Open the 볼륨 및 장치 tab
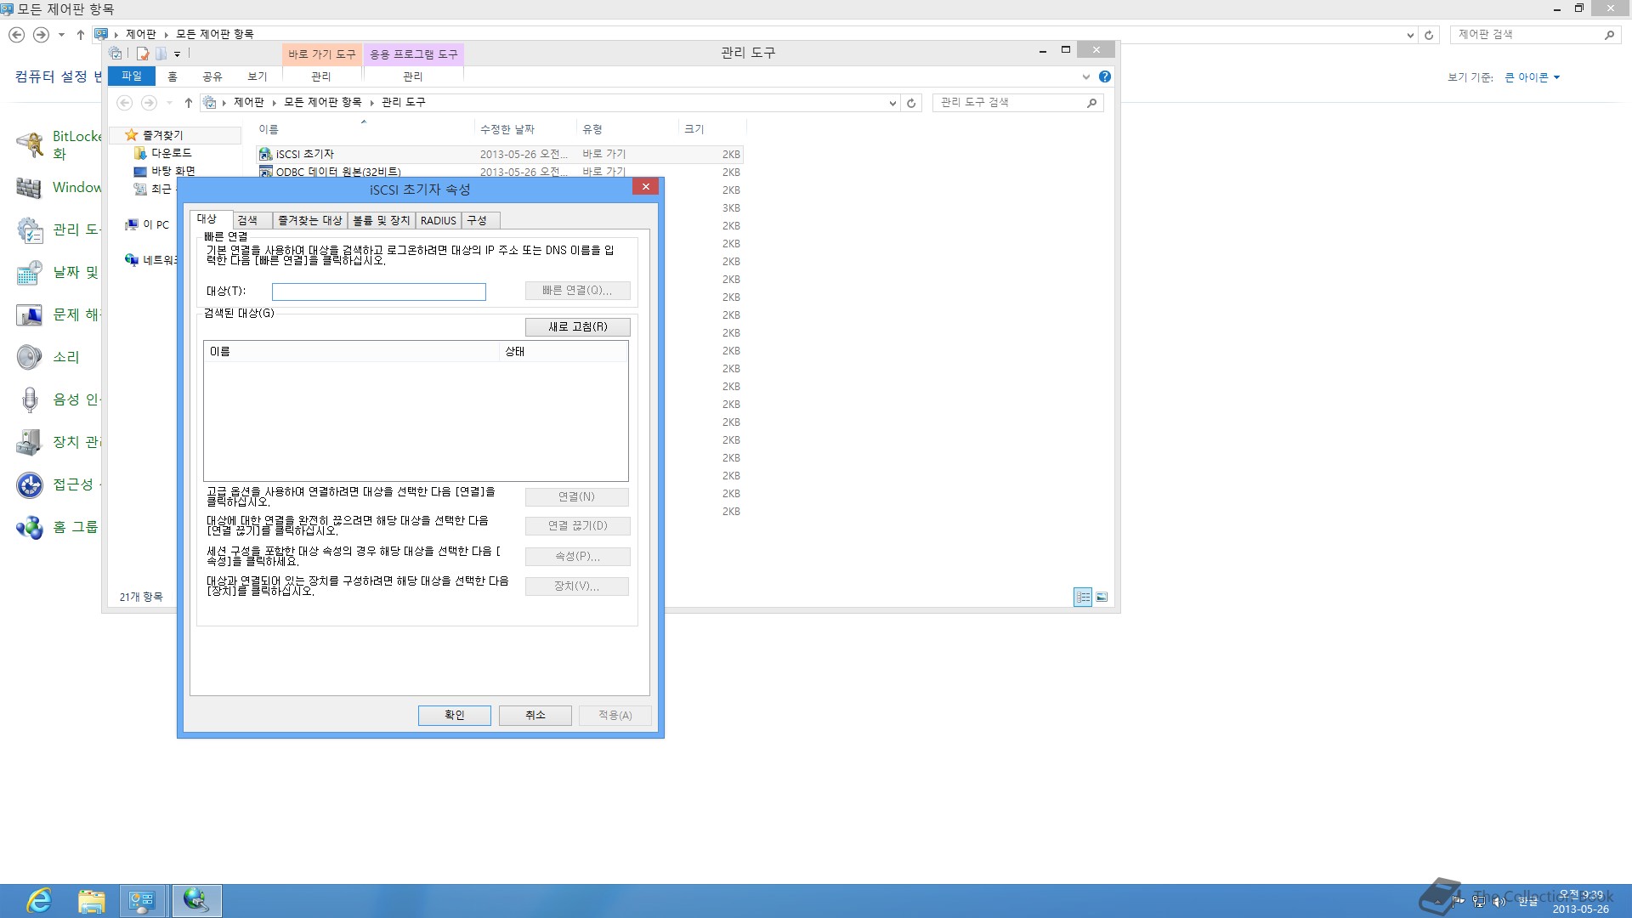1632x918 pixels. tap(381, 220)
